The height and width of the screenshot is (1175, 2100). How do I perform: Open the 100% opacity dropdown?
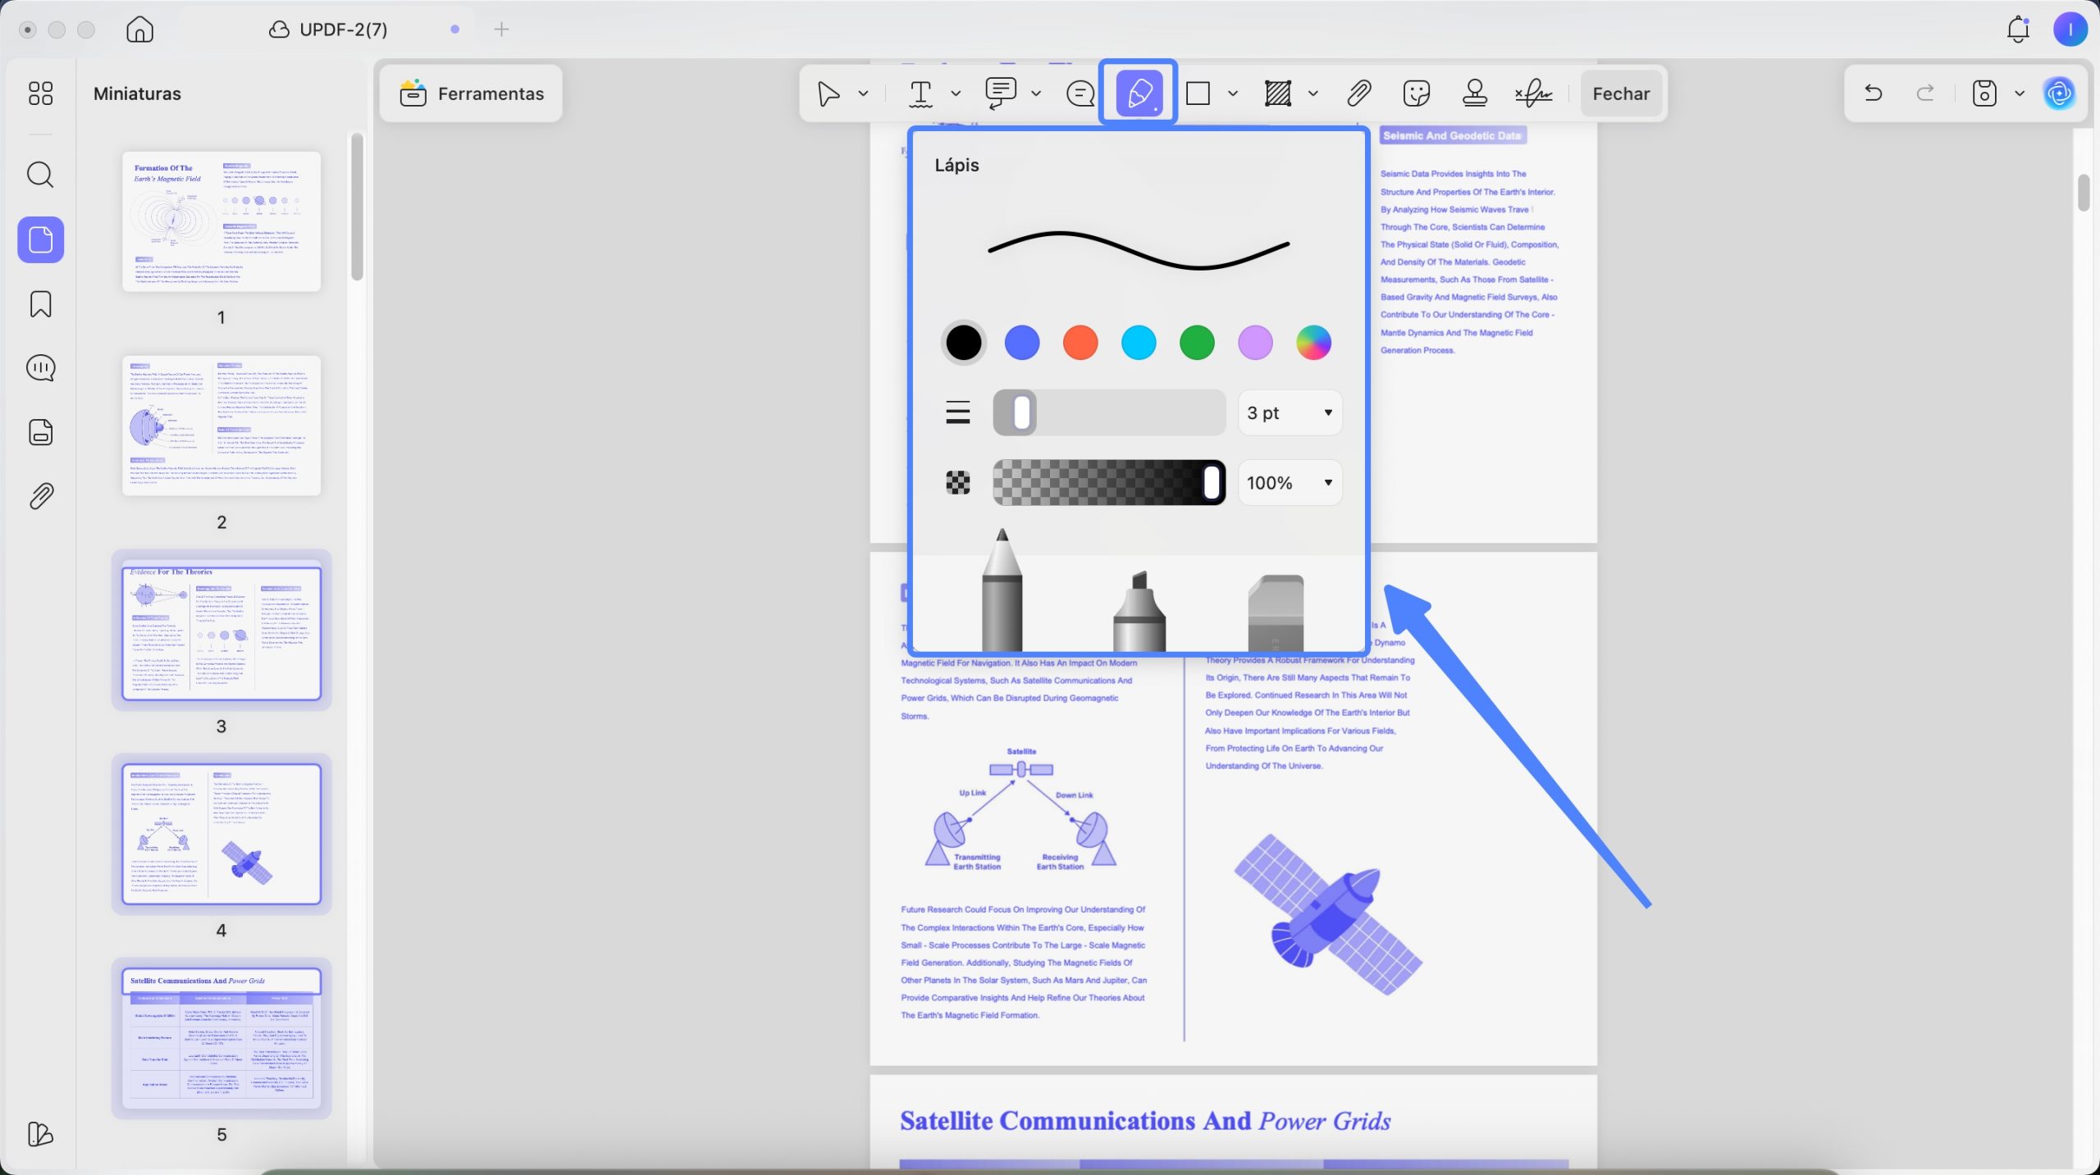1290,483
